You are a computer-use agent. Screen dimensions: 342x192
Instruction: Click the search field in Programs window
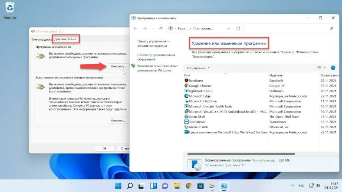click(x=288, y=29)
